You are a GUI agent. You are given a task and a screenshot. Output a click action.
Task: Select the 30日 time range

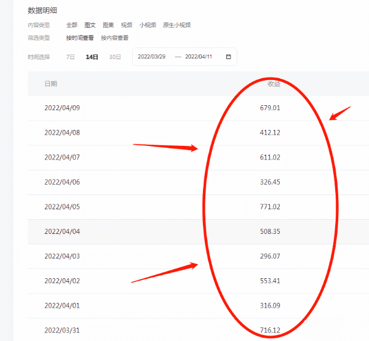click(x=114, y=57)
